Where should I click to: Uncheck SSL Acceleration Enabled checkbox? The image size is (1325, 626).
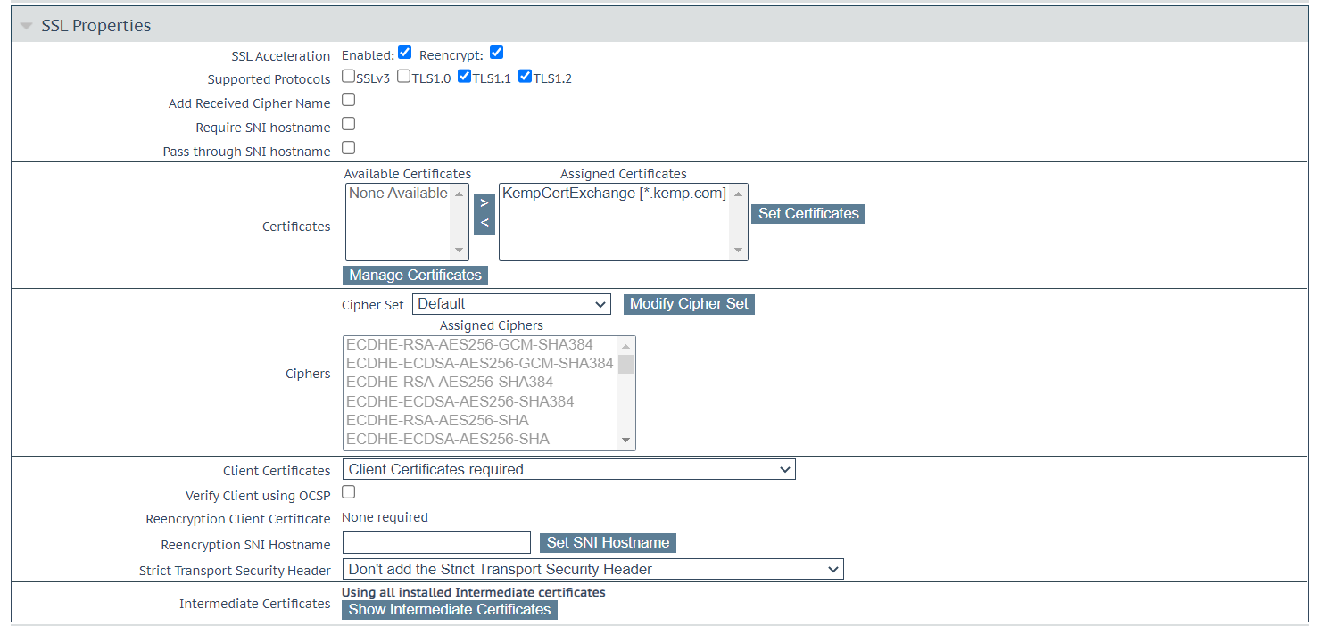[x=405, y=53]
